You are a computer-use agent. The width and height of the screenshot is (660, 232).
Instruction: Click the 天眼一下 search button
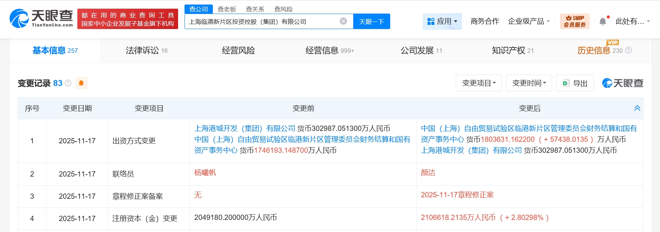click(371, 22)
